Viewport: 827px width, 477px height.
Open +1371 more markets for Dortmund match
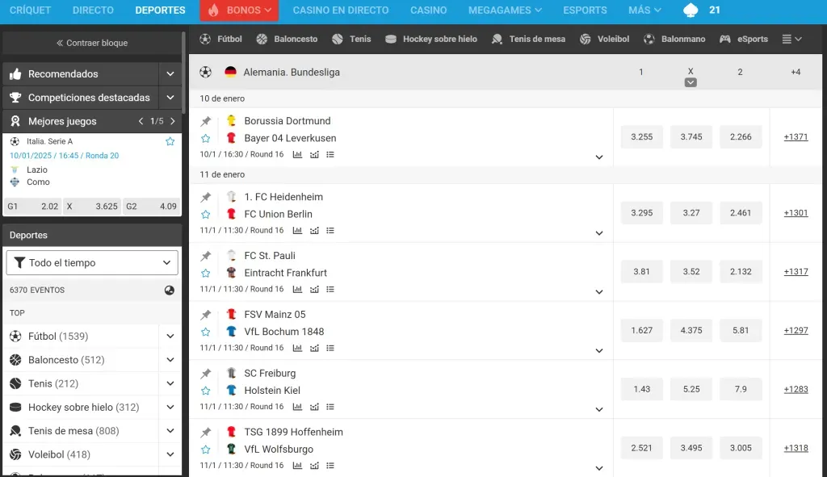click(x=796, y=137)
